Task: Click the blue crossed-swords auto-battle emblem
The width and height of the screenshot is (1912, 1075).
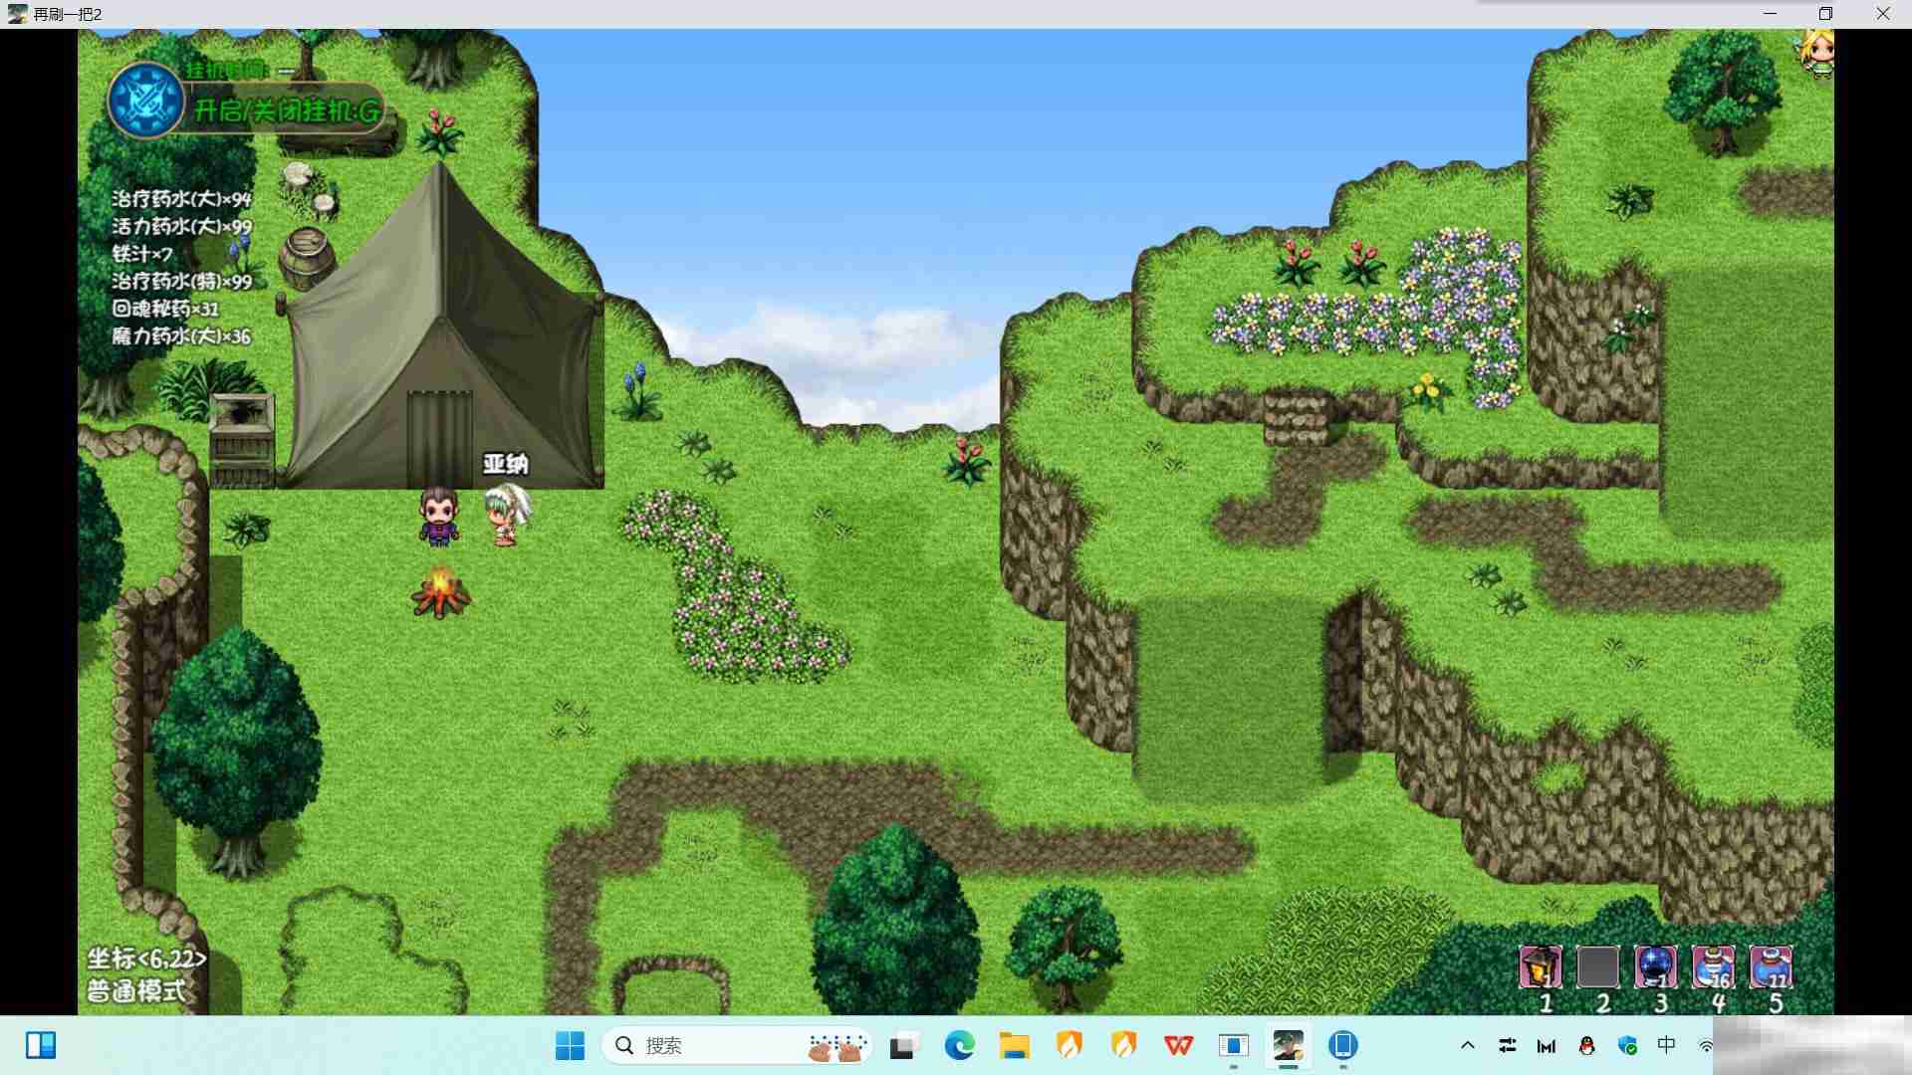Action: click(145, 101)
